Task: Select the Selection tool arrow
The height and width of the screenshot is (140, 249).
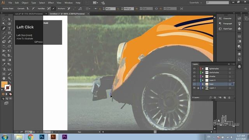Action: click(4, 19)
